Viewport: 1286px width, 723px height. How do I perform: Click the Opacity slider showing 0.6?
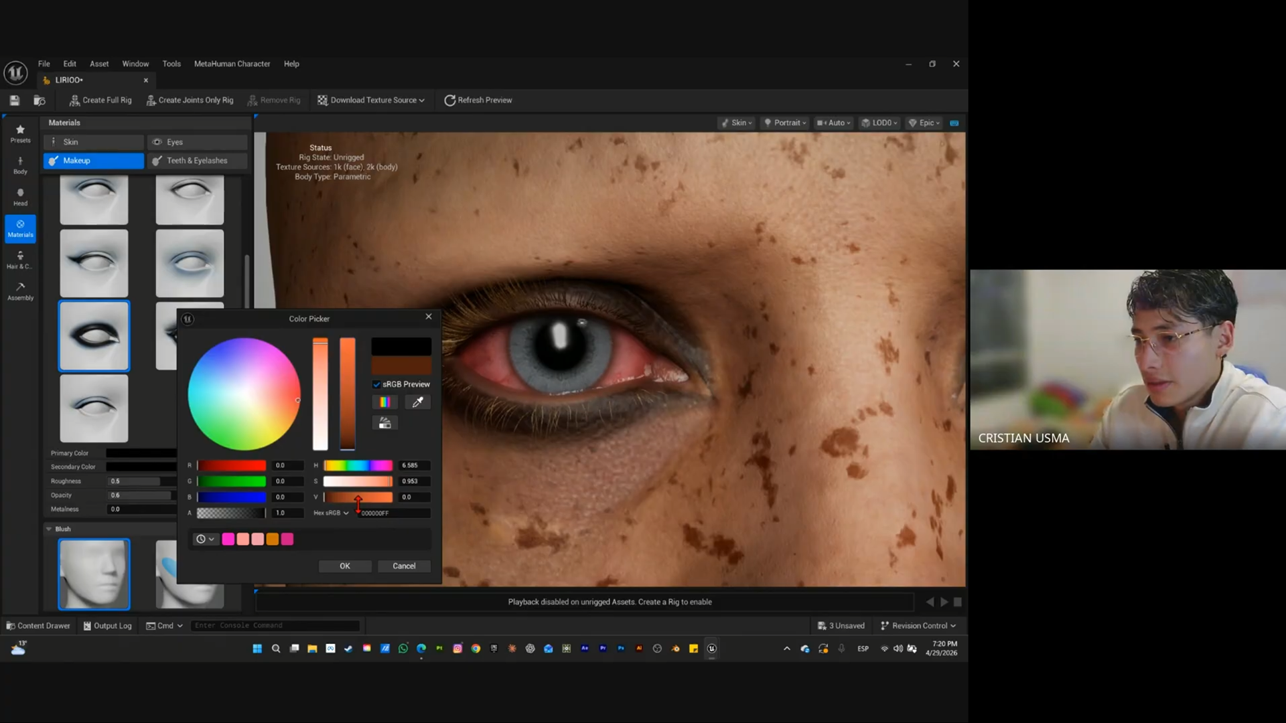[141, 495]
